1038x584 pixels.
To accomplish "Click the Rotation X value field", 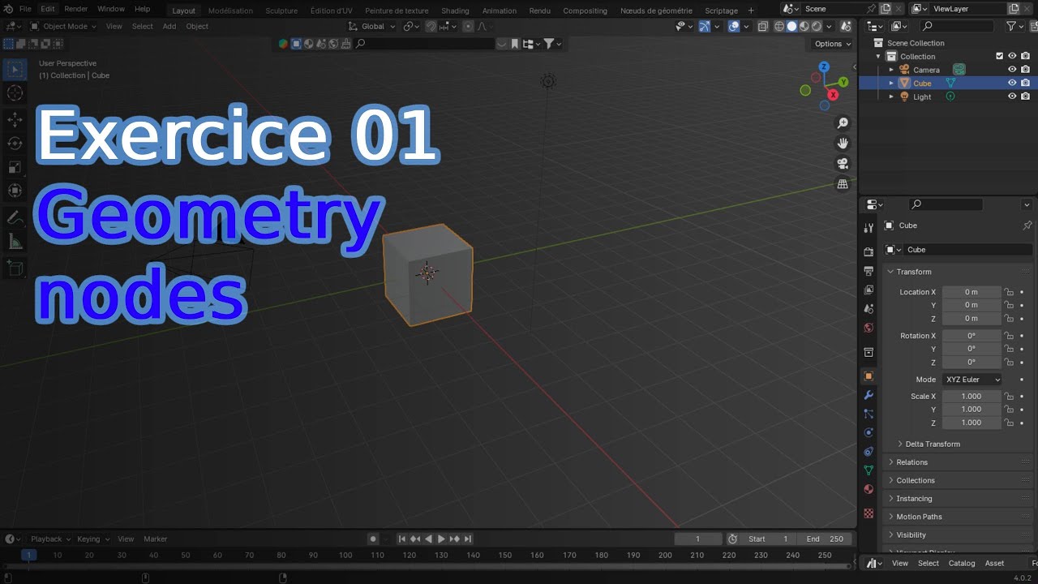I will pyautogui.click(x=972, y=336).
